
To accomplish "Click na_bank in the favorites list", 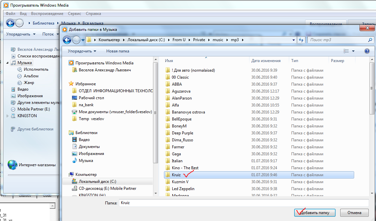I will click(x=86, y=105).
